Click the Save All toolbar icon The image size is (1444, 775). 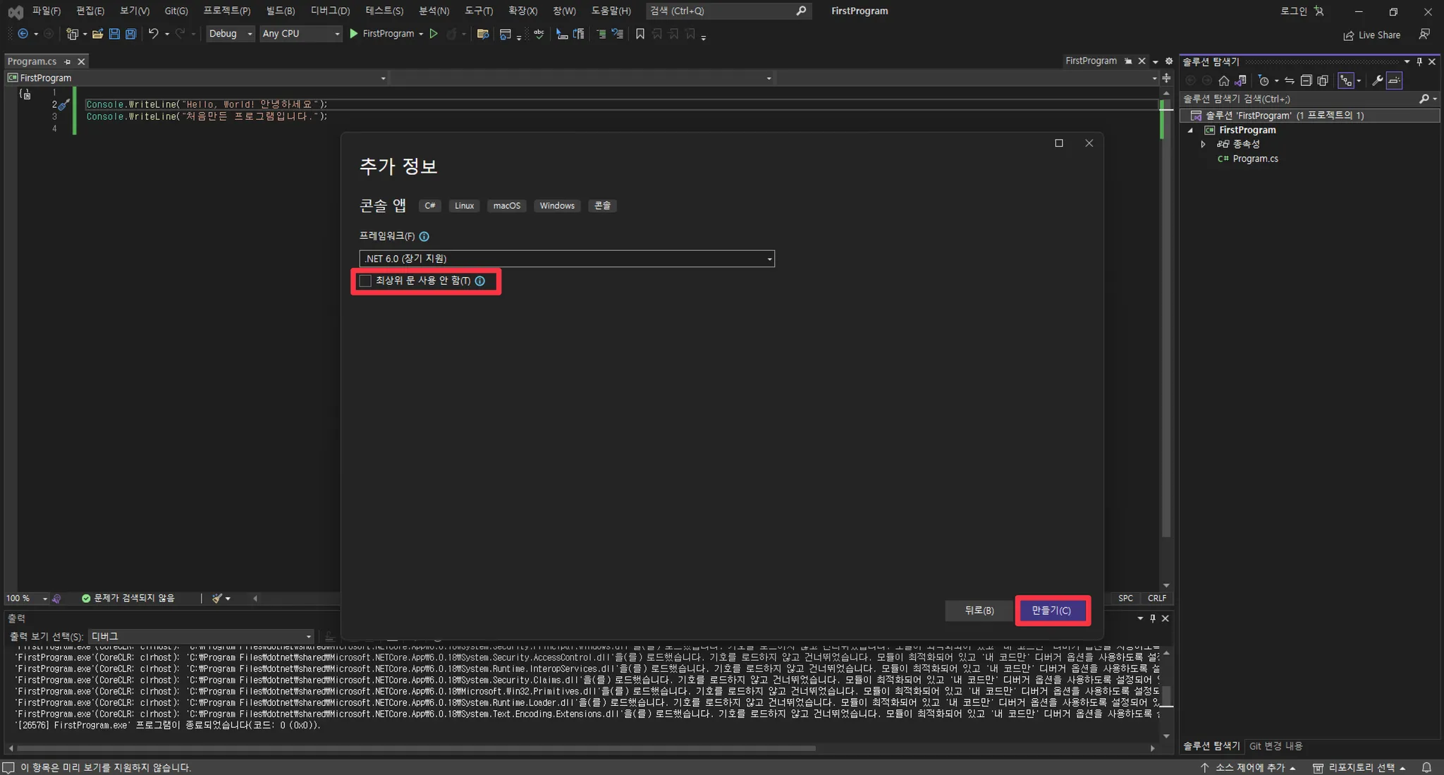130,34
